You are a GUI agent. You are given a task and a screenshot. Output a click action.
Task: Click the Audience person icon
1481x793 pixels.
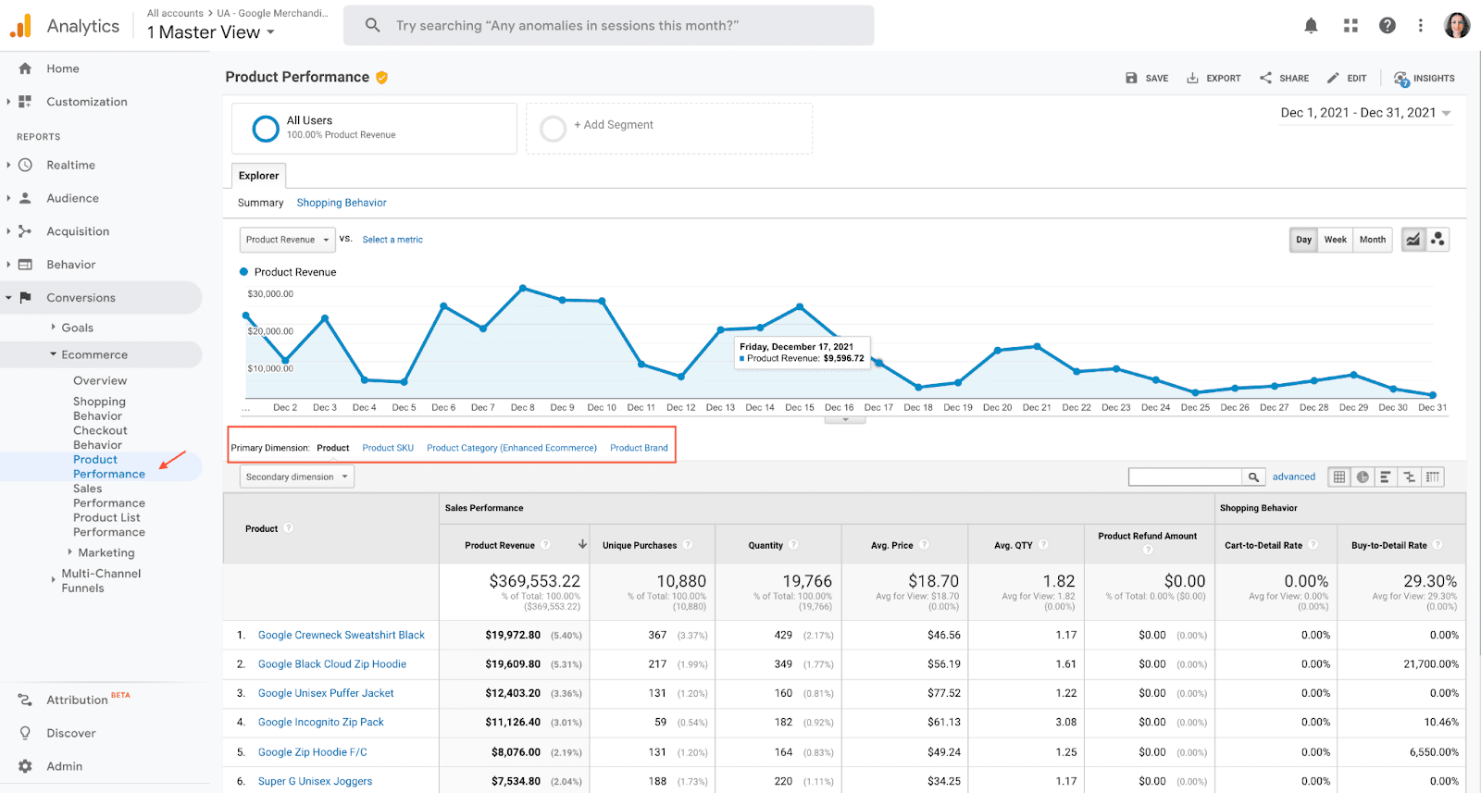coord(25,198)
